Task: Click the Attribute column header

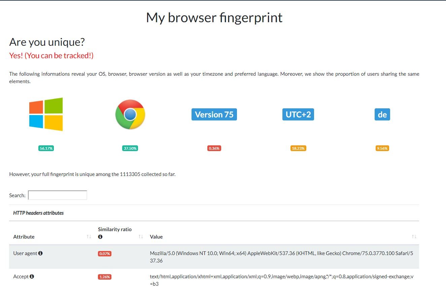Action: click(x=24, y=237)
